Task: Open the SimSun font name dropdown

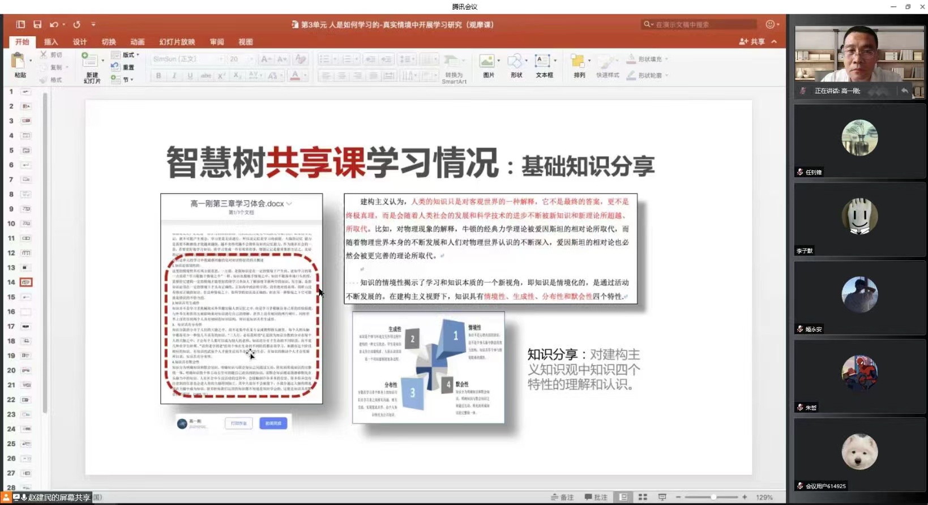Action: click(x=221, y=59)
